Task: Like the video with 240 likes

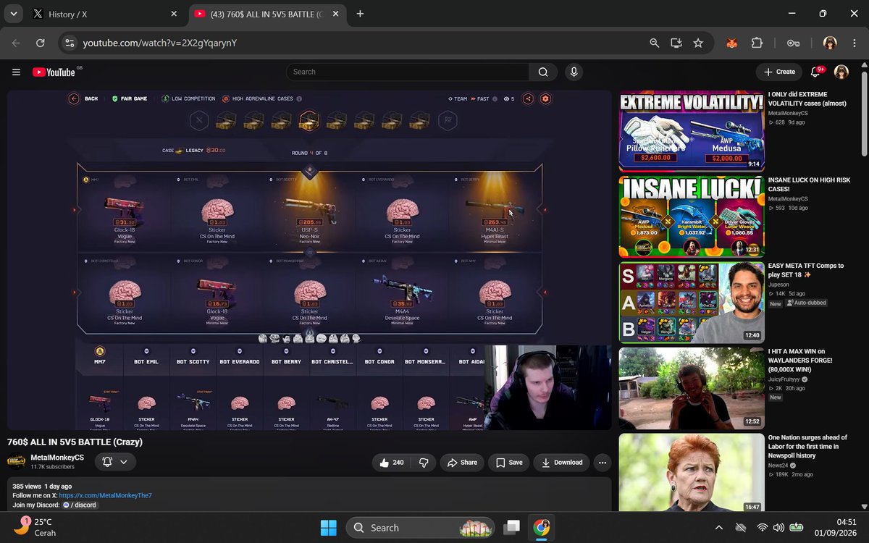Action: pos(391,463)
